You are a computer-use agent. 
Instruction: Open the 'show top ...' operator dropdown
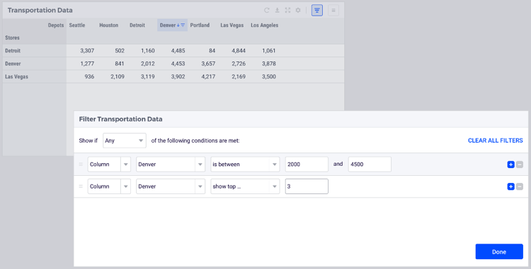pyautogui.click(x=245, y=186)
